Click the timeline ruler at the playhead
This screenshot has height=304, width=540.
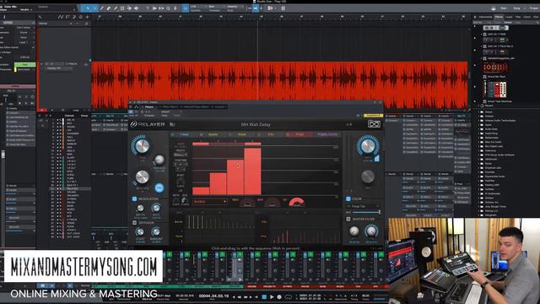point(257,17)
